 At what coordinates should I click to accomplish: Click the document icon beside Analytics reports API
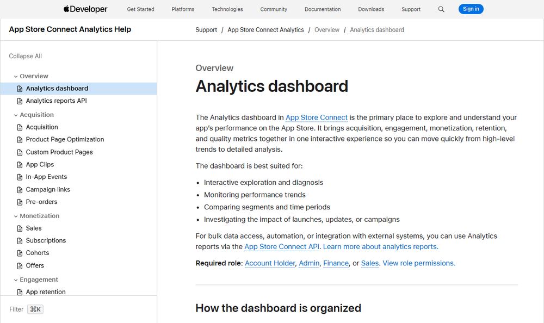[20, 101]
